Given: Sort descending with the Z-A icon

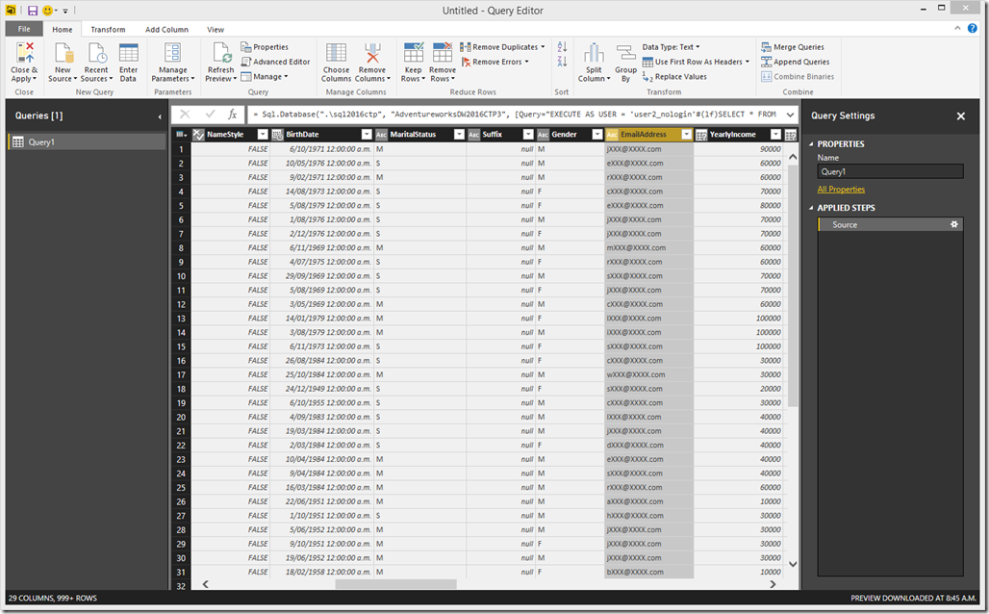Looking at the screenshot, I should [x=562, y=62].
